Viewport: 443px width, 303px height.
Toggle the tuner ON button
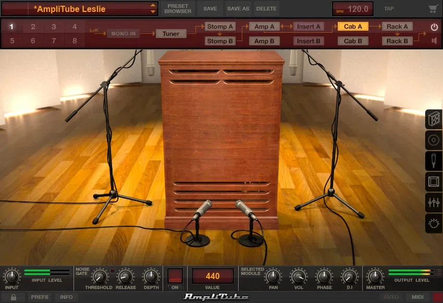175,287
